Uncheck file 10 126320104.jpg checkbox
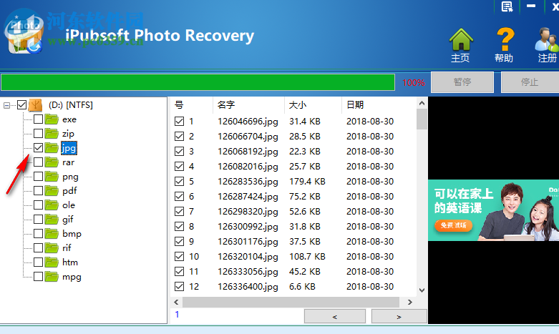The image size is (559, 334). click(x=180, y=256)
